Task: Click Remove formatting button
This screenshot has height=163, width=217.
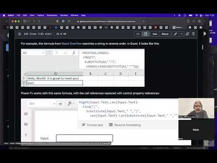Action: [x=125, y=125]
